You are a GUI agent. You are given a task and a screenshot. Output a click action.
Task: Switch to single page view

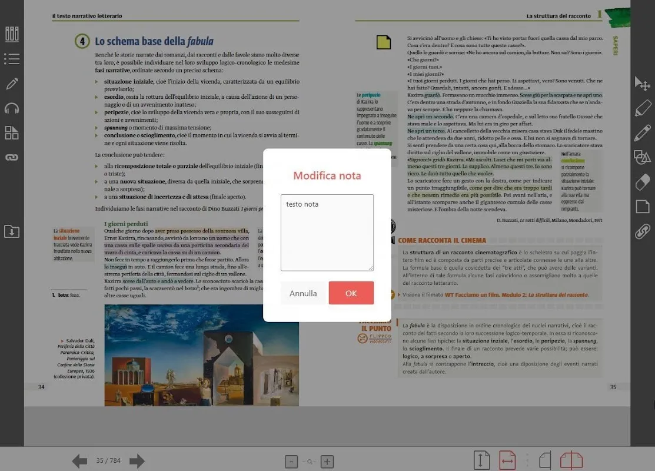coord(545,460)
